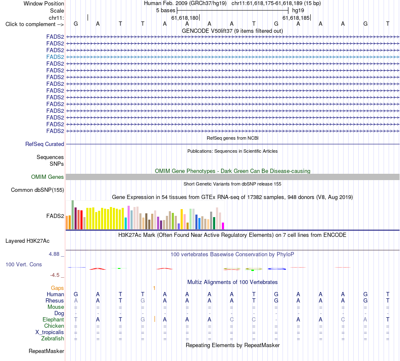Click the 'Window Position' track label
Viewport: 400px width, 361px height.
click(44, 3)
